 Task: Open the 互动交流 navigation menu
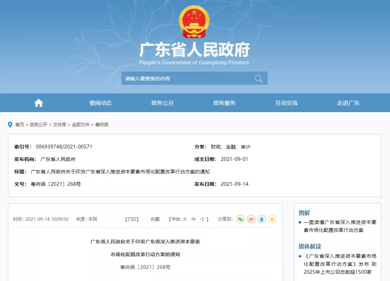(x=286, y=103)
